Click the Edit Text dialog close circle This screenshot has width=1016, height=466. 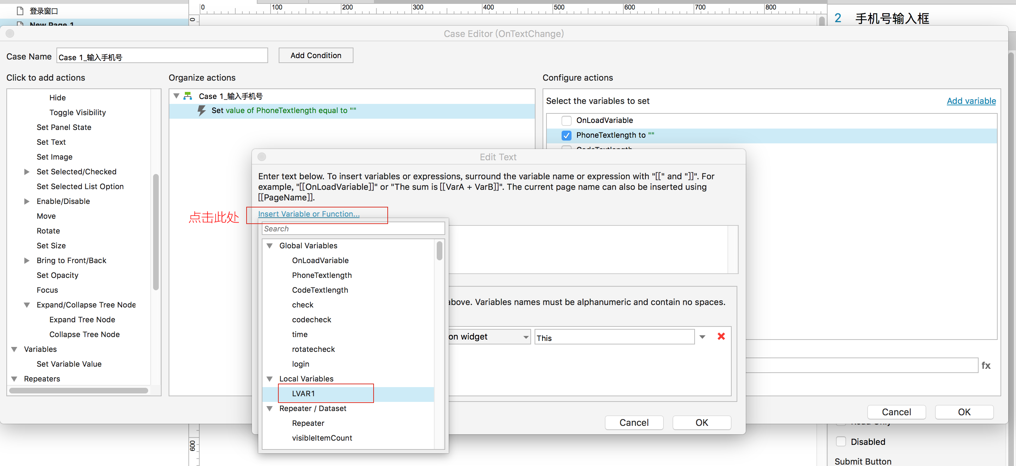click(262, 157)
